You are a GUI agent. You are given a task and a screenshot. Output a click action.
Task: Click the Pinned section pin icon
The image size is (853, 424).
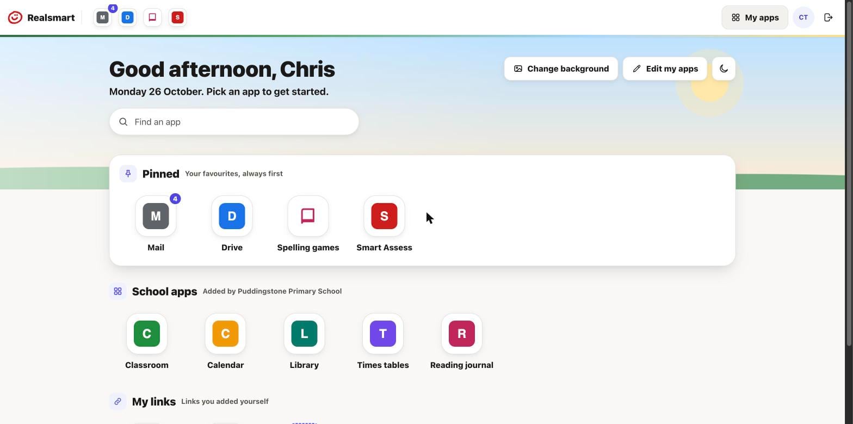pyautogui.click(x=128, y=174)
